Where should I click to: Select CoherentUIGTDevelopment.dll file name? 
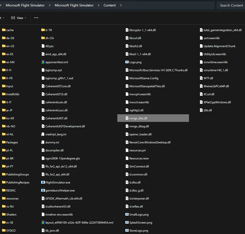tap(65, 126)
